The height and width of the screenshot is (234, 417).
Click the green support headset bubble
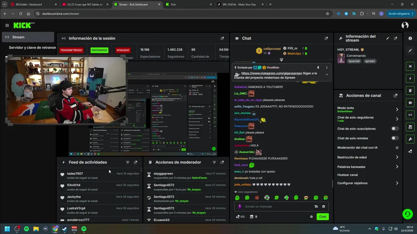(408, 214)
